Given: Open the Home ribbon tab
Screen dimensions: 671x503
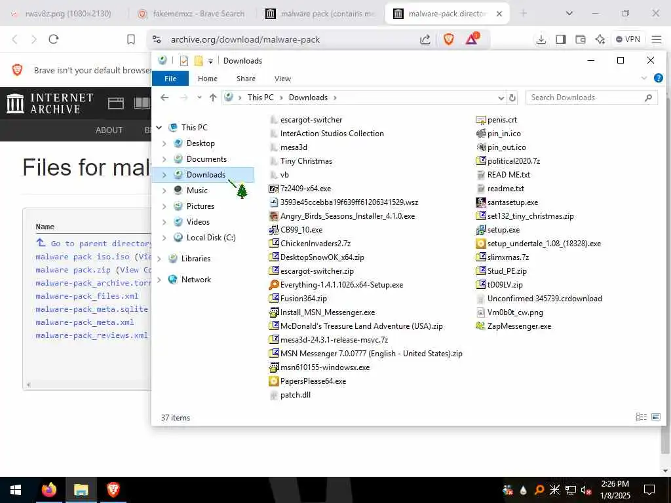Looking at the screenshot, I should click(x=208, y=79).
